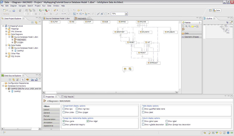The height and width of the screenshot is (136, 234).
Task: Select the Zoom Out palette tool
Action: click(189, 26)
